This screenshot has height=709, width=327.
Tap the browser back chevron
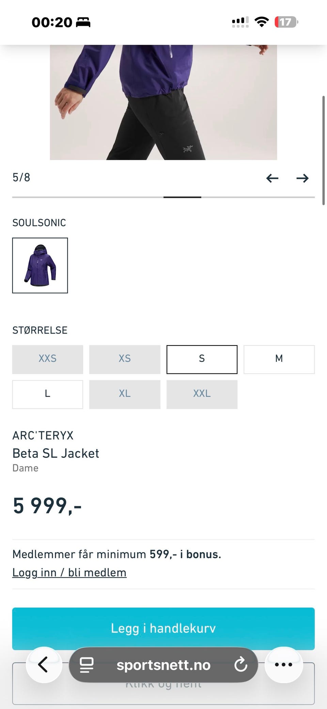pyautogui.click(x=44, y=665)
